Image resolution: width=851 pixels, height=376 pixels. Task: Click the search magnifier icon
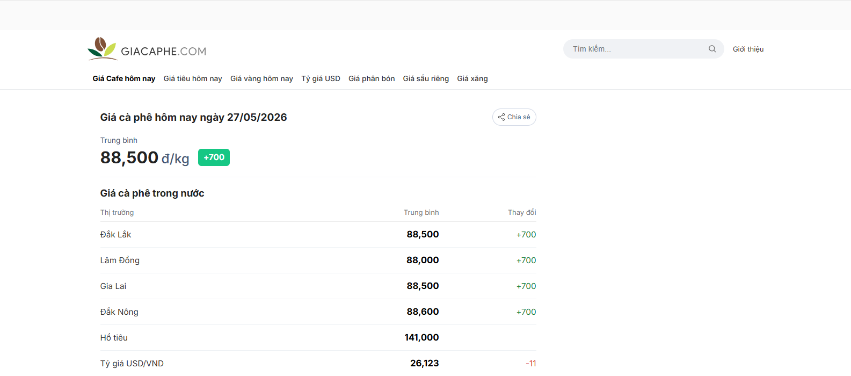point(712,49)
